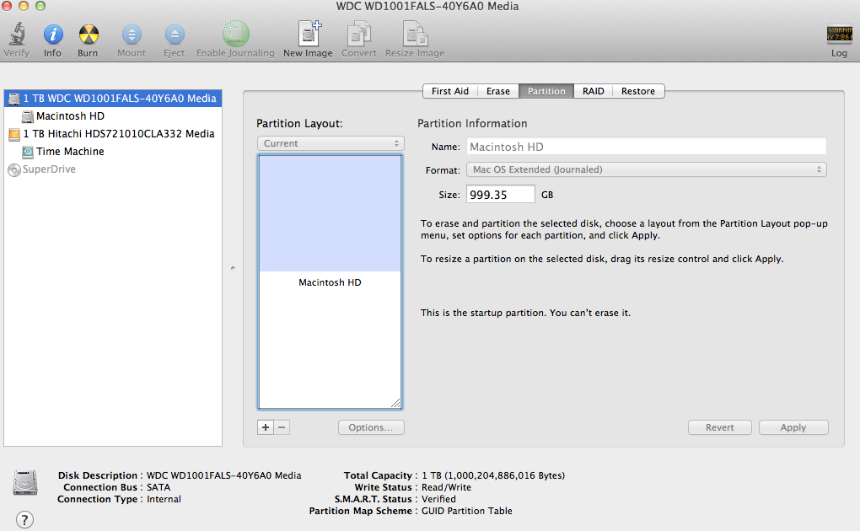The image size is (860, 531).
Task: Select the Hitachi HDS721010CLA332 disk
Action: [x=113, y=134]
